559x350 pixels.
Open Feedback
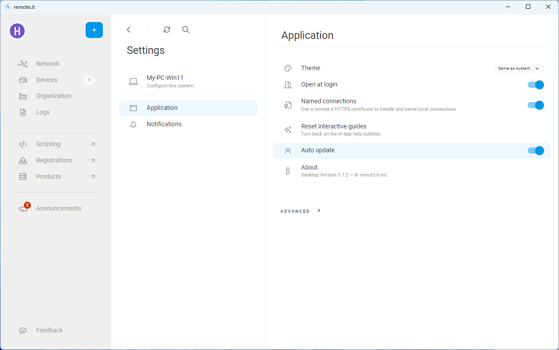pyautogui.click(x=49, y=330)
